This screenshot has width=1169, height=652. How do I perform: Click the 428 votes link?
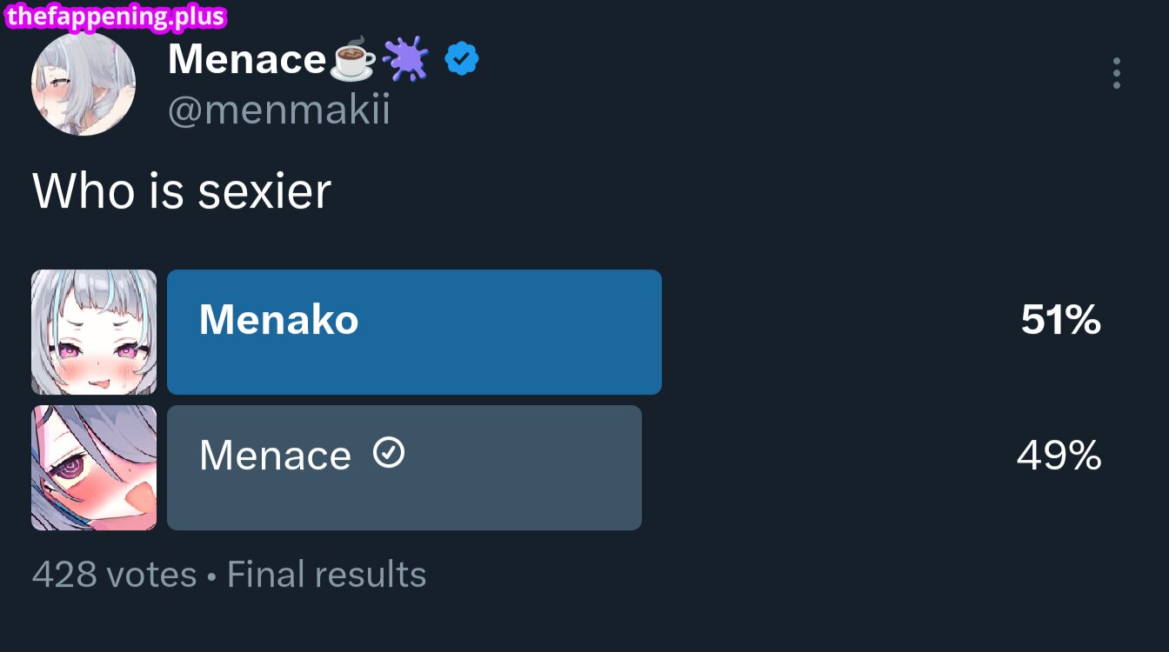point(113,574)
